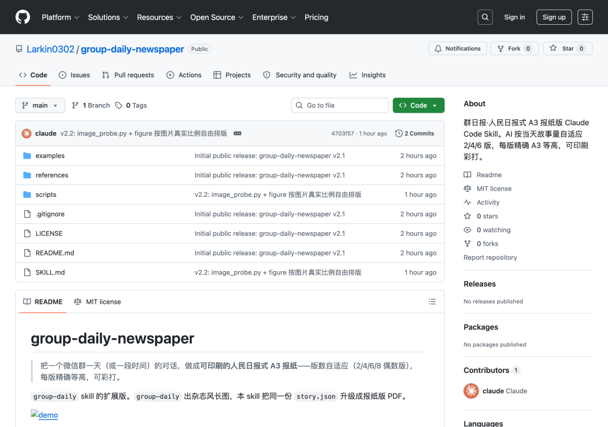The image size is (608, 427).
Task: Click the repository book icon beside Larkin0302
Action: (x=19, y=49)
